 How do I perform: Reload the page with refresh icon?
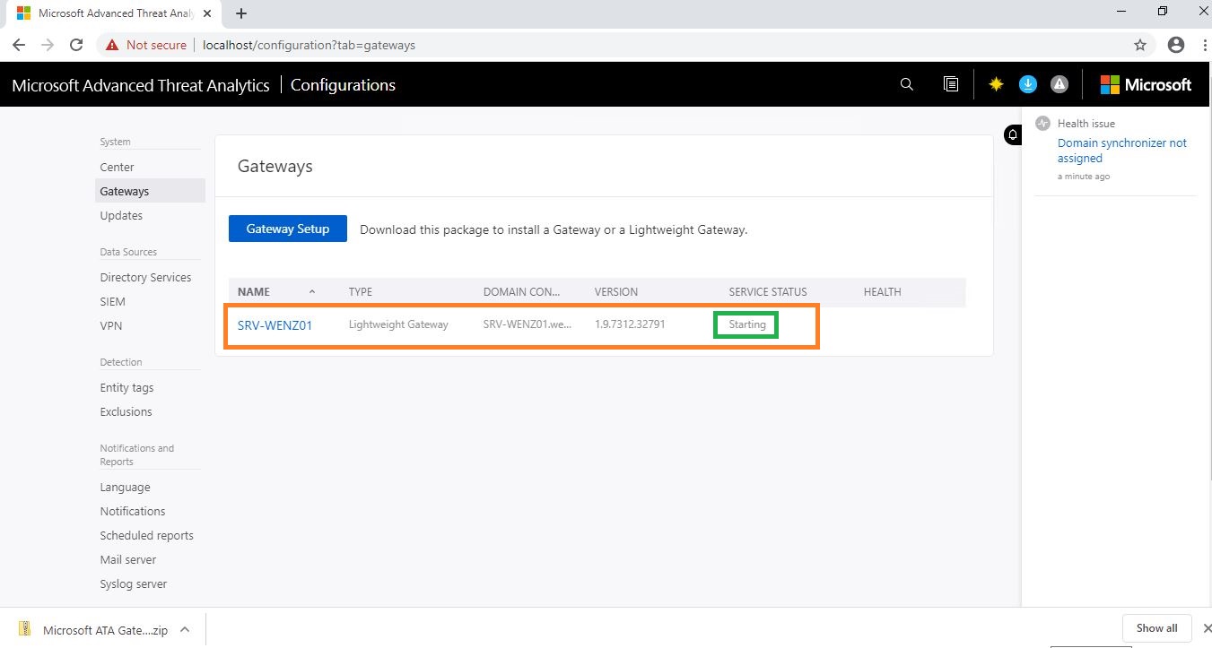pyautogui.click(x=76, y=45)
